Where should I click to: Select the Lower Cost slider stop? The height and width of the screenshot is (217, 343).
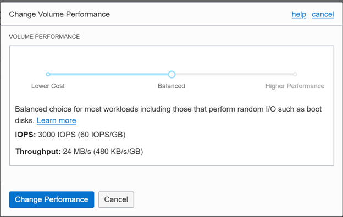(x=48, y=74)
